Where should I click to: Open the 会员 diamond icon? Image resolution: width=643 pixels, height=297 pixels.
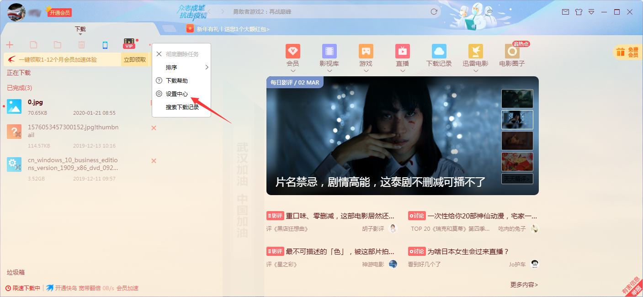(x=292, y=51)
